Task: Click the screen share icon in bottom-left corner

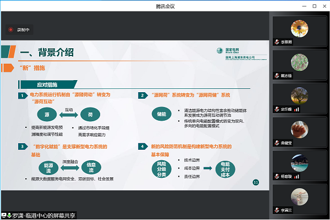Action: tap(3, 215)
